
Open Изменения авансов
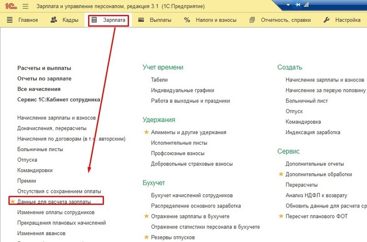pyautogui.click(x=41, y=233)
